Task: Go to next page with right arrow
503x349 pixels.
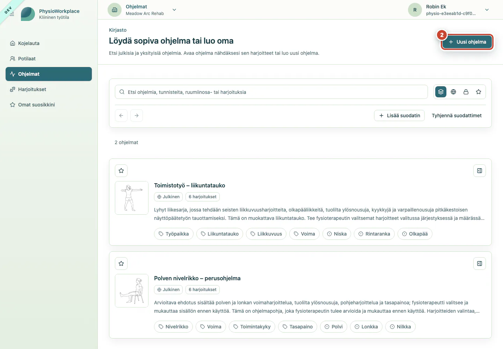Action: coord(137,116)
